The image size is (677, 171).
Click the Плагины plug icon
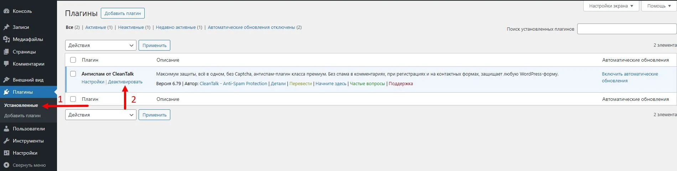pyautogui.click(x=6, y=92)
